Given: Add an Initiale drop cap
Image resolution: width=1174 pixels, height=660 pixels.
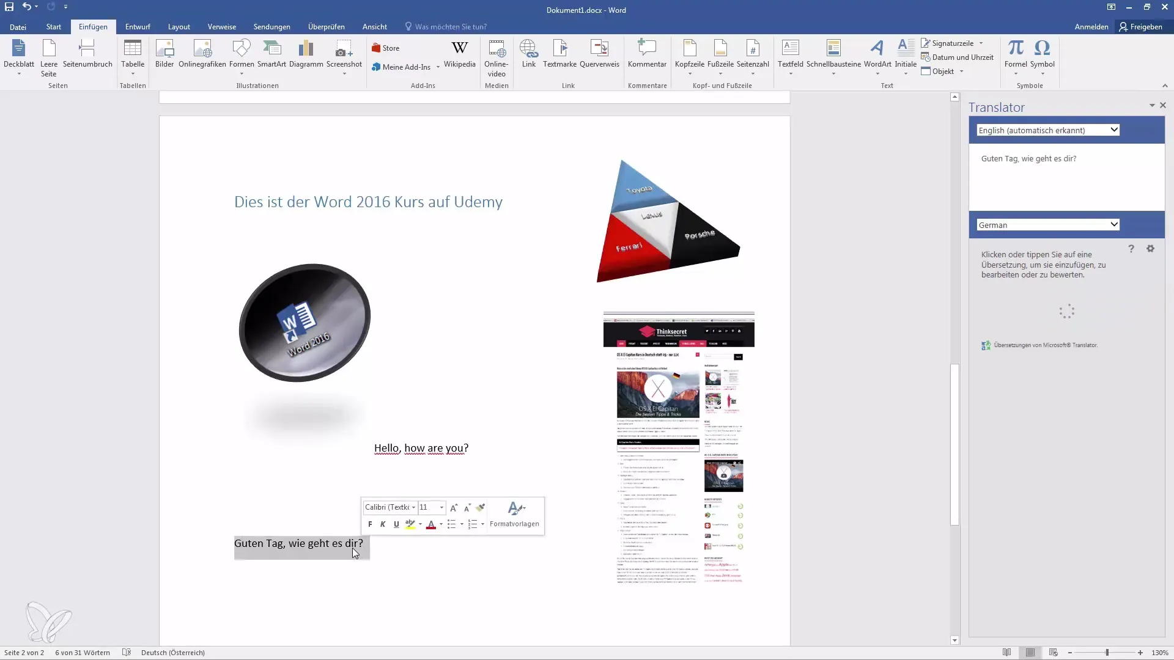Looking at the screenshot, I should tap(906, 57).
